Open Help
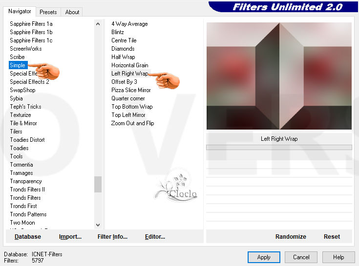 point(338,257)
